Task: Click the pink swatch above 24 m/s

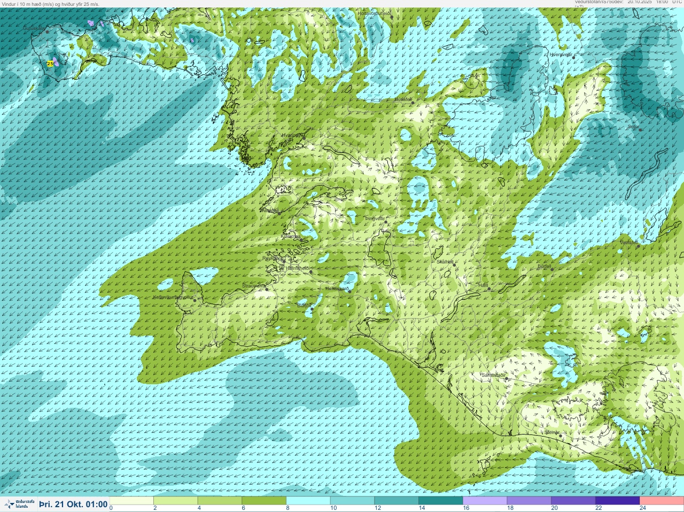Action: click(x=662, y=501)
